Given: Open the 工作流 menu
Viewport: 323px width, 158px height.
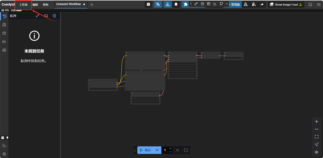Looking at the screenshot, I should click(24, 5).
